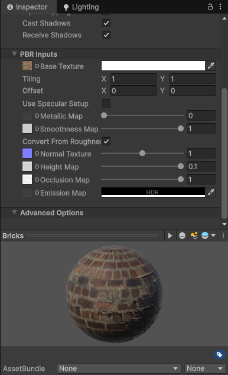Click the Offset X input field
Image resolution: width=228 pixels, height=375 pixels.
pyautogui.click(x=133, y=90)
